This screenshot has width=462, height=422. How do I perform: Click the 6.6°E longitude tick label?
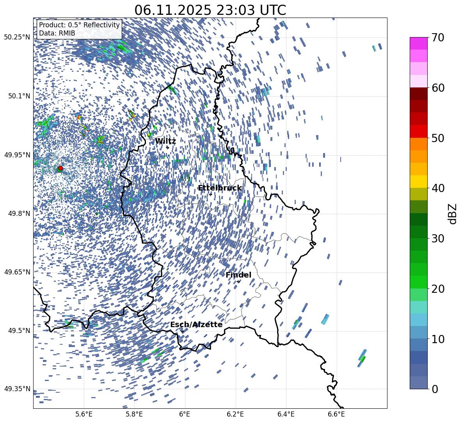click(x=336, y=414)
